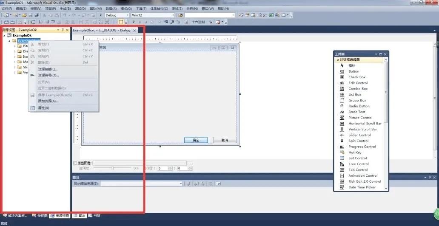The width and height of the screenshot is (439, 226).
Task: Choose 添加资源(A)... in context menu
Action: click(63, 101)
